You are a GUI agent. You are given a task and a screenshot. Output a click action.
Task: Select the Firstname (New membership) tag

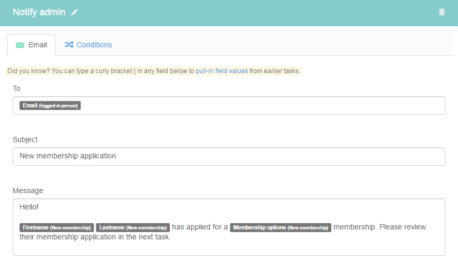pyautogui.click(x=56, y=227)
